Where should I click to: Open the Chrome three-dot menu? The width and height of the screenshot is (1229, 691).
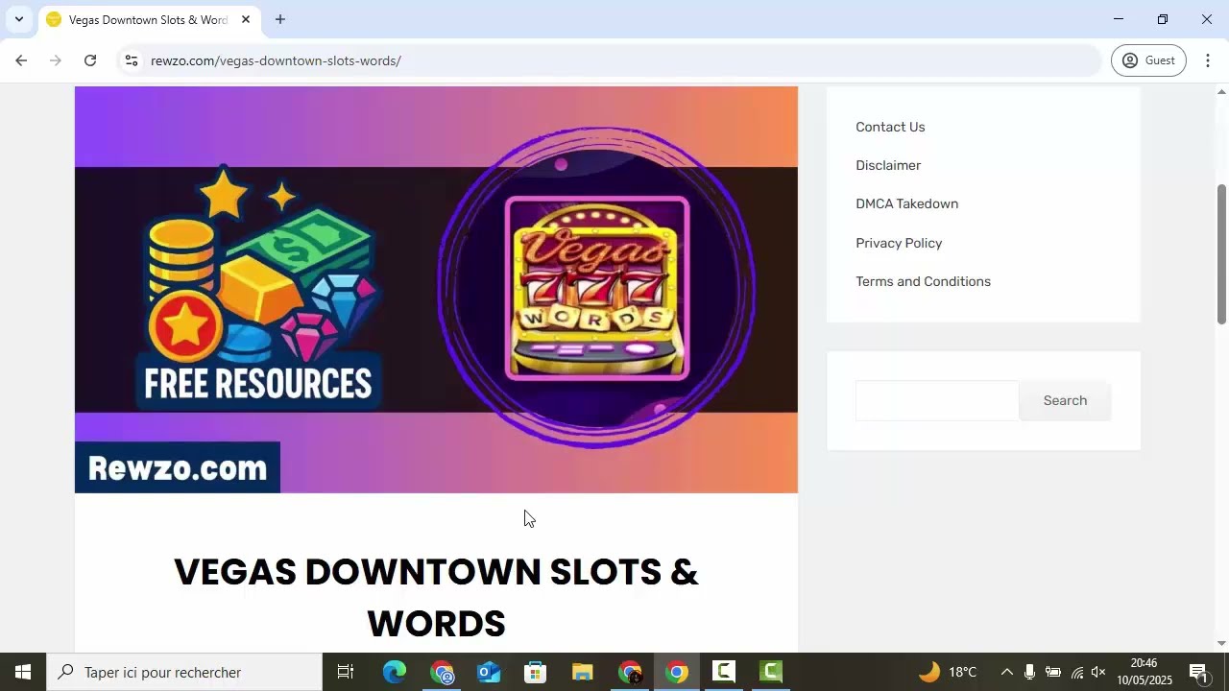point(1208,60)
